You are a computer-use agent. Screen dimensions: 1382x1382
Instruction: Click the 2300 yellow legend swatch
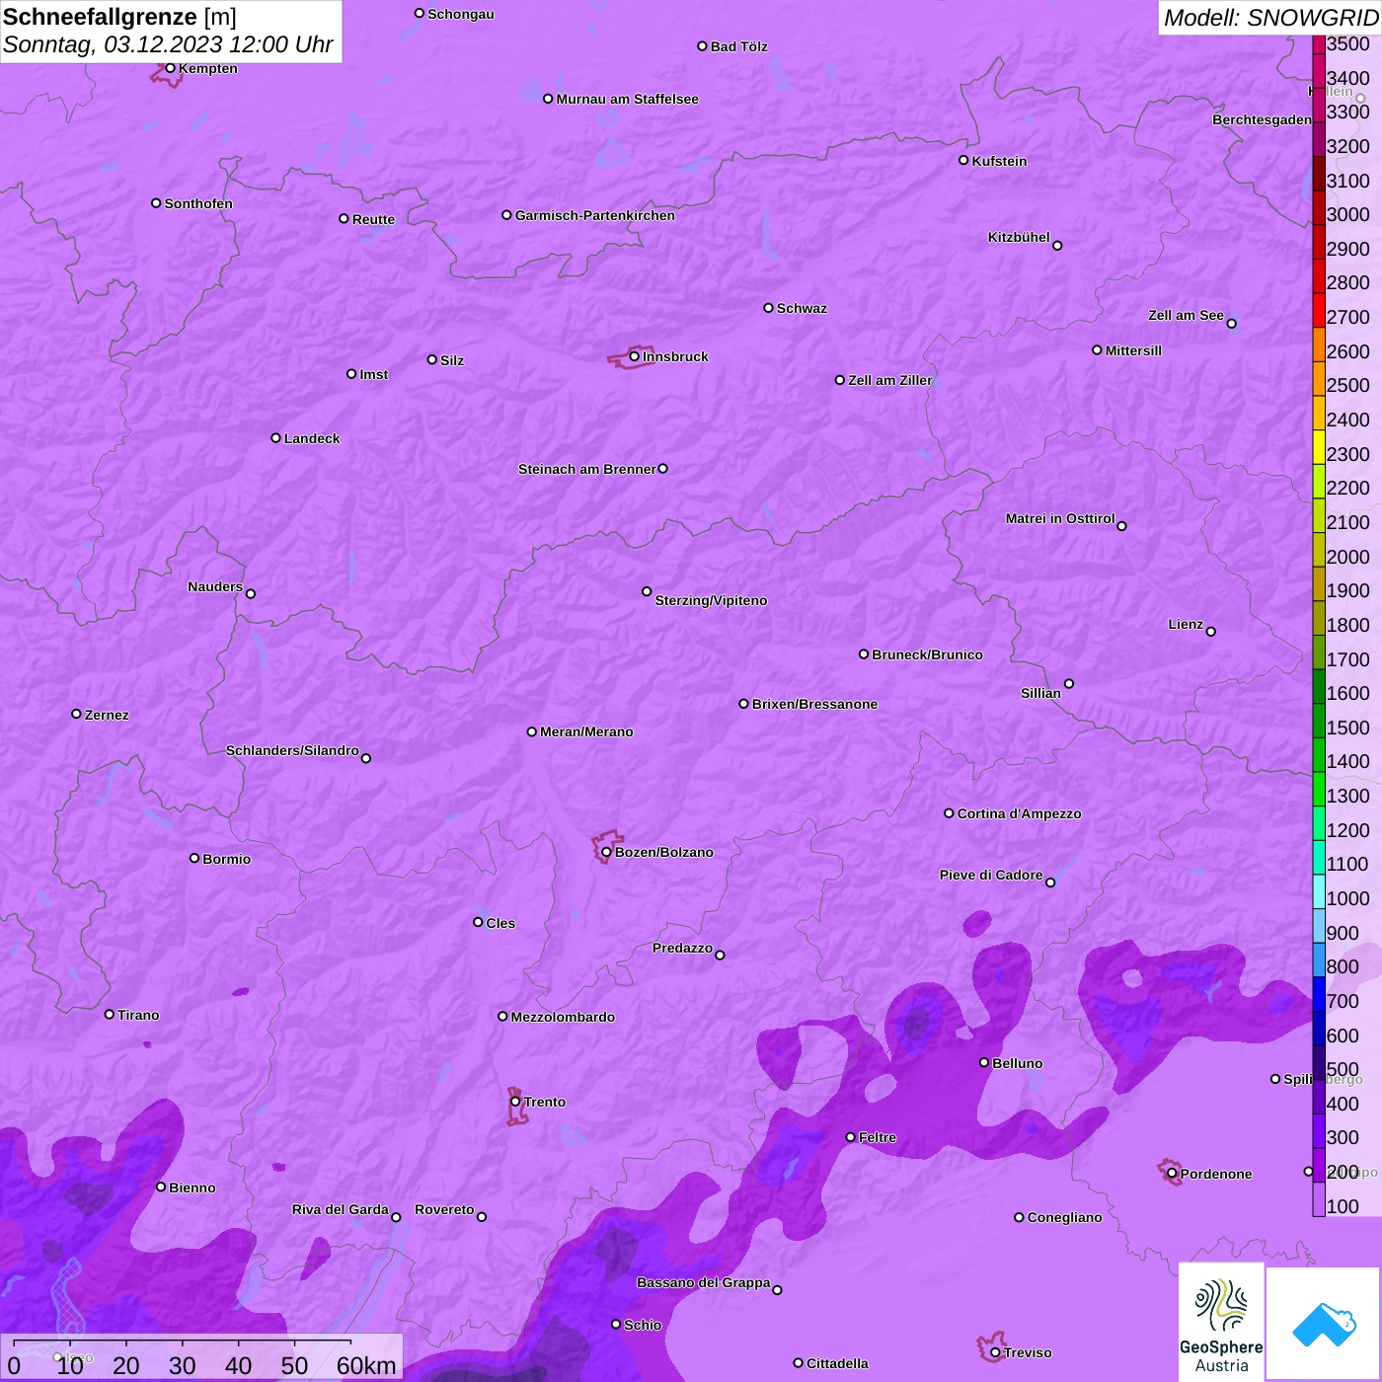click(1319, 447)
